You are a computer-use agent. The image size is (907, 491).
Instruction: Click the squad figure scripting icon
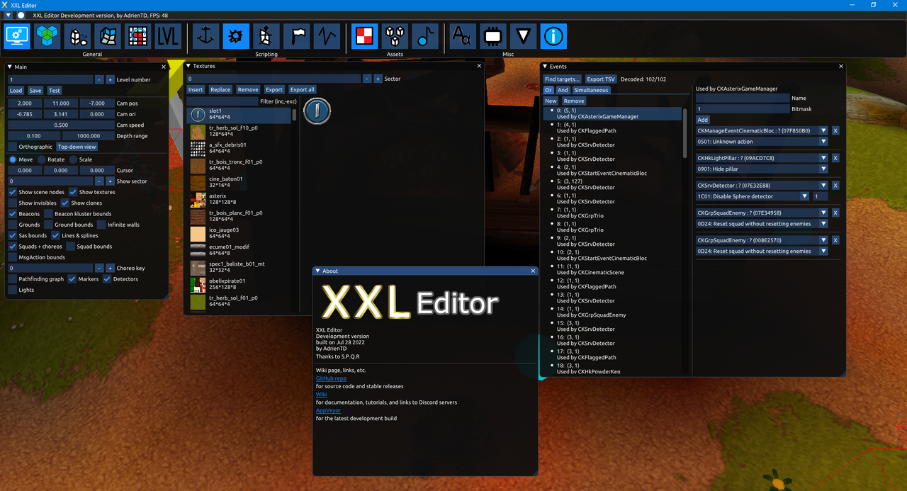[266, 36]
